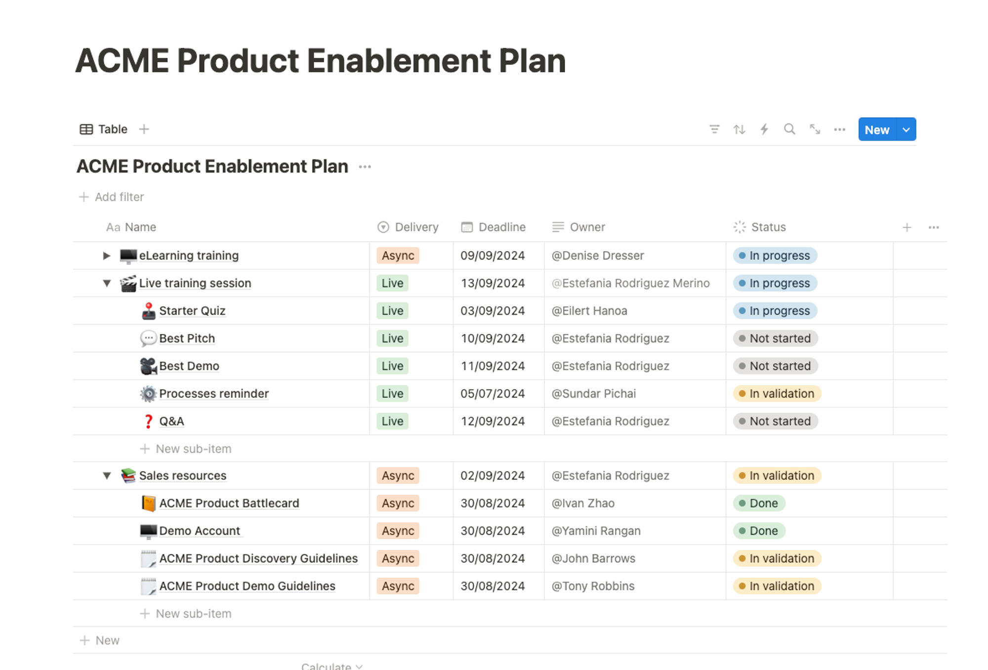Add a new view with plus icon
Screen dimensions: 988x670
(x=144, y=129)
